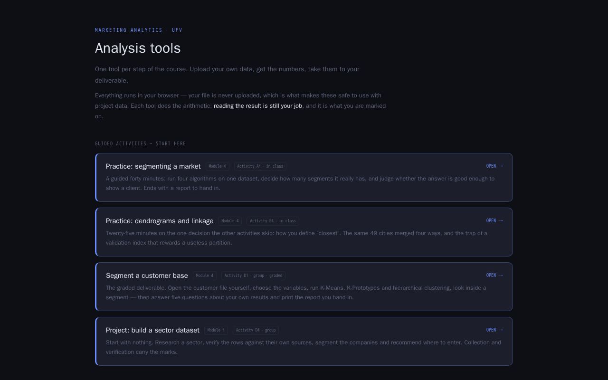This screenshot has height=380, width=608.
Task: Click 'One tool per step of the course' paragraph
Action: (x=227, y=75)
